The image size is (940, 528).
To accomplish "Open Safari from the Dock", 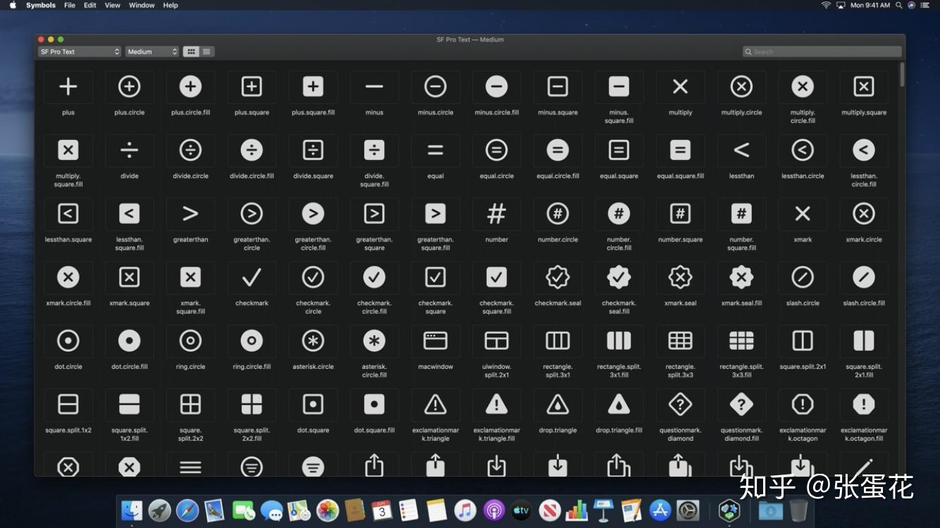I will coord(187,510).
